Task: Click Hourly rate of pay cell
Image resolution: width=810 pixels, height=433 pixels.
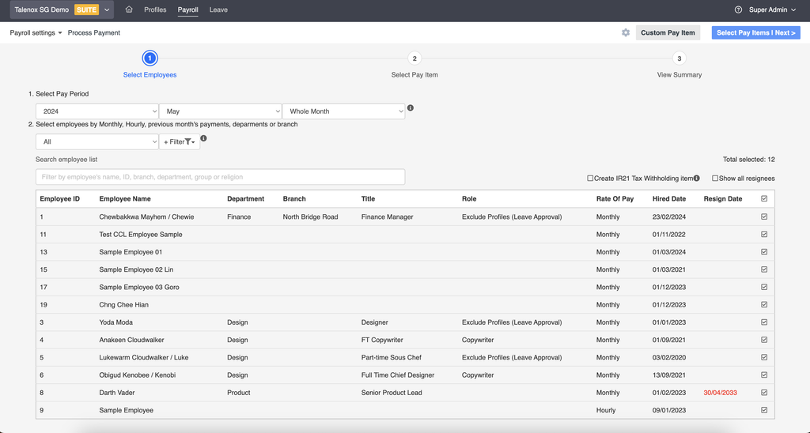Action: (606, 410)
